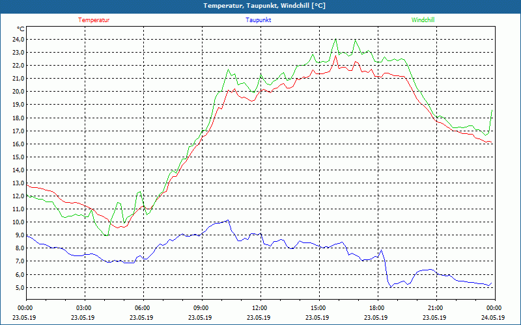Click the 09:00 time axis label
The image size is (521, 325).
click(x=202, y=308)
